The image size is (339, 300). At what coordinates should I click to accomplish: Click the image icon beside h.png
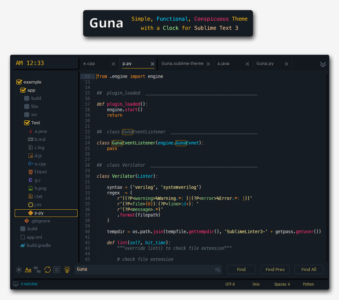(31, 188)
